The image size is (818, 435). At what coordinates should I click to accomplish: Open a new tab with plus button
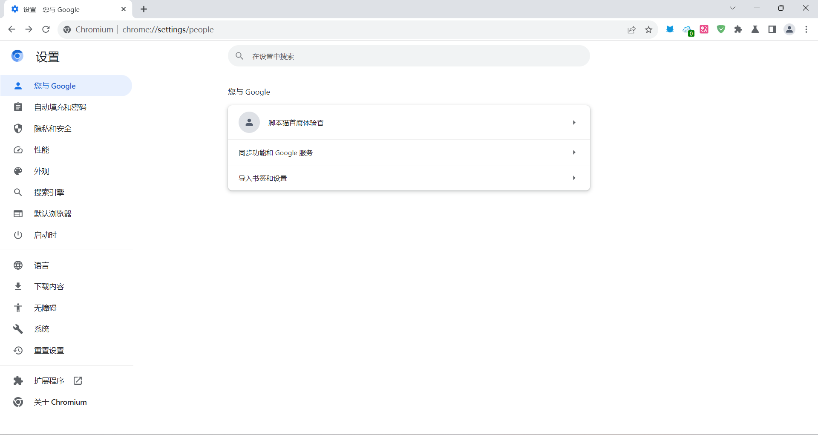click(144, 9)
